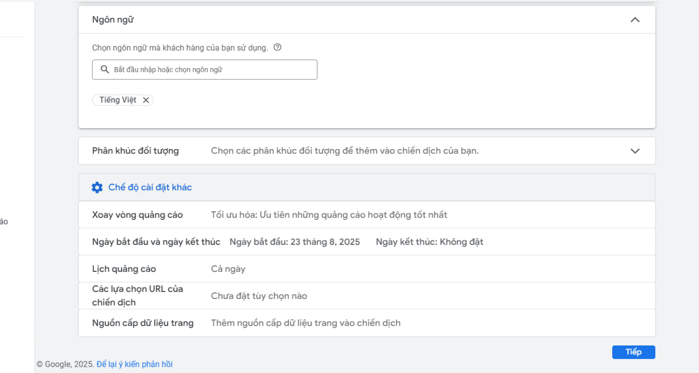
Task: Expand Các lựa chọn URL của chiến dịch
Action: click(x=137, y=296)
